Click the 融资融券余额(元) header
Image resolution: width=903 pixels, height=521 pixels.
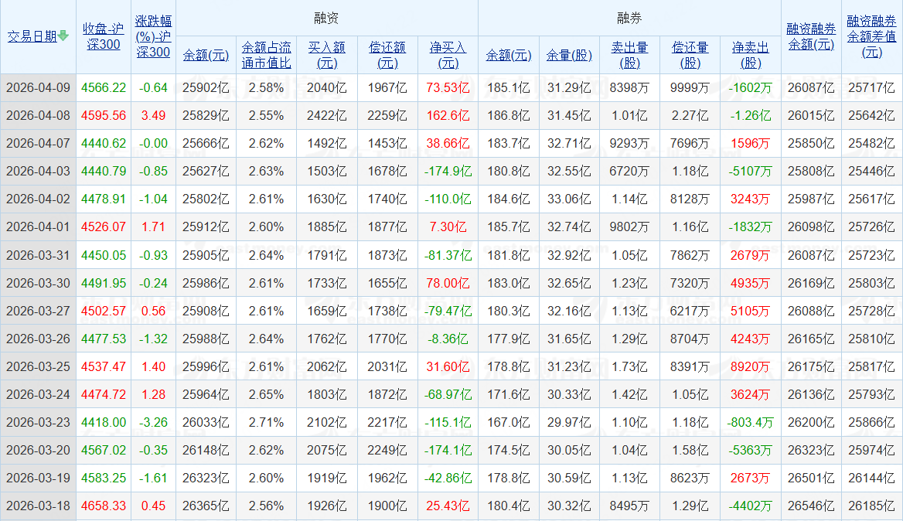pyautogui.click(x=811, y=36)
